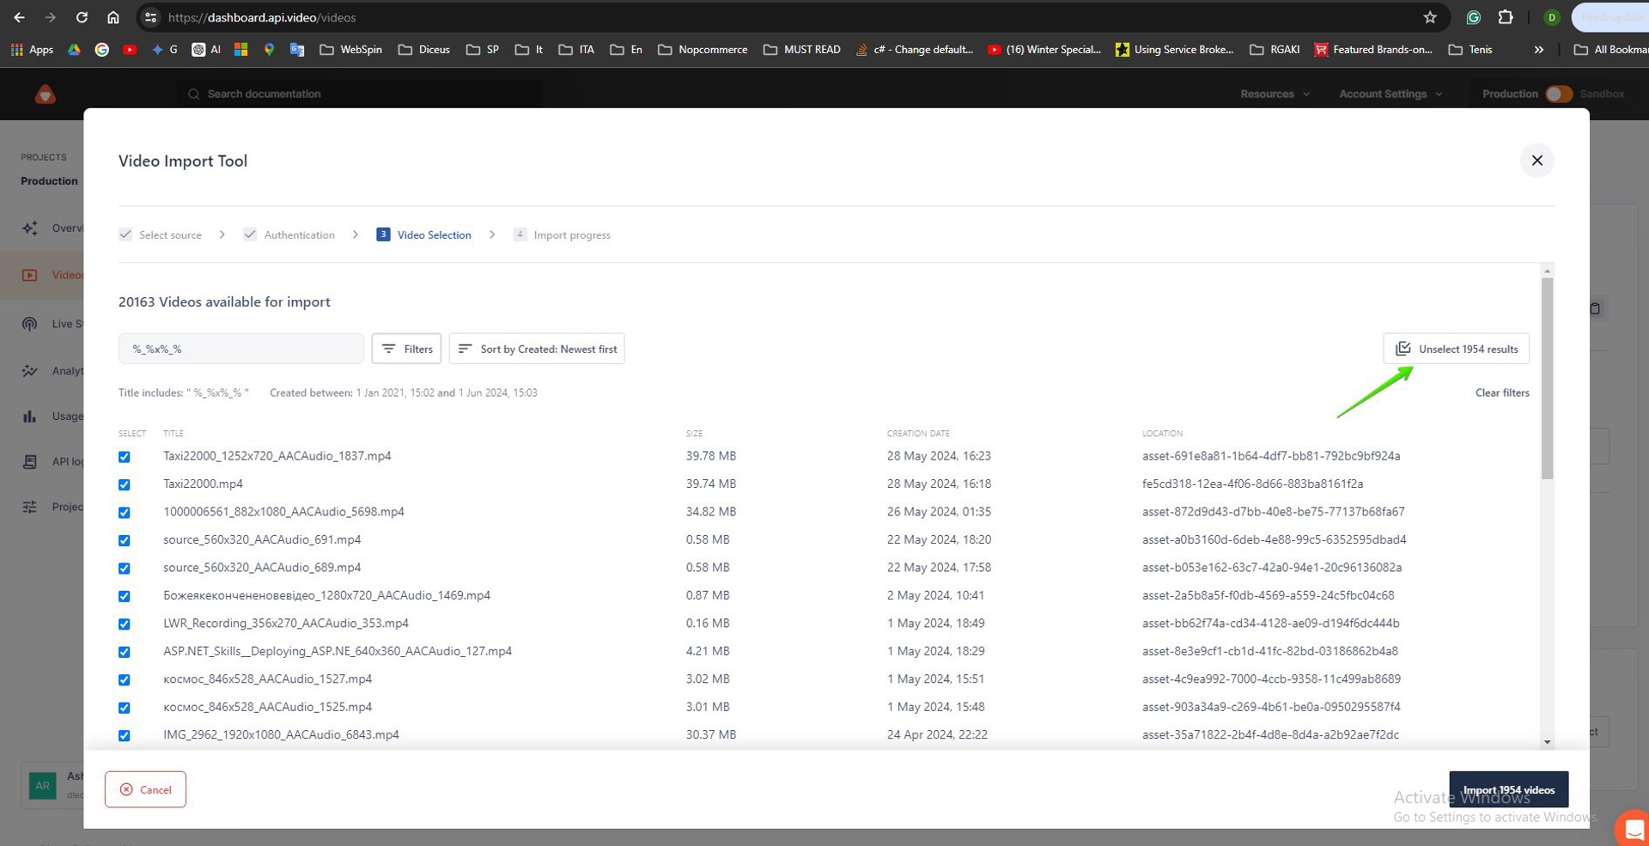The height and width of the screenshot is (846, 1649).
Task: Open Sort by Created: Newest first dropdown
Action: pos(537,349)
